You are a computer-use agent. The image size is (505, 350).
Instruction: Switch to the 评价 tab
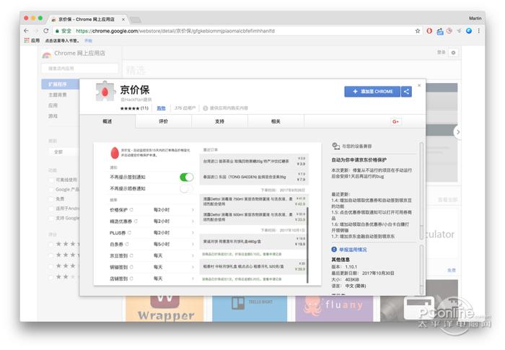coord(163,121)
